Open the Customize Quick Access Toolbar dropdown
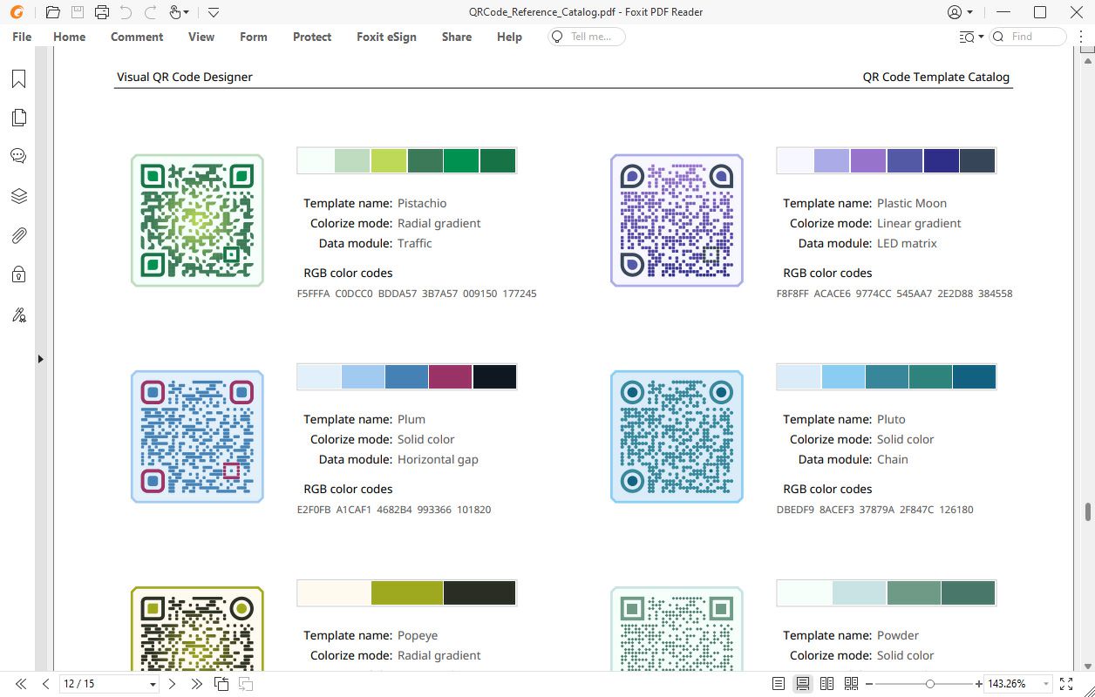Screen dimensions: 1095x697 click(x=214, y=12)
